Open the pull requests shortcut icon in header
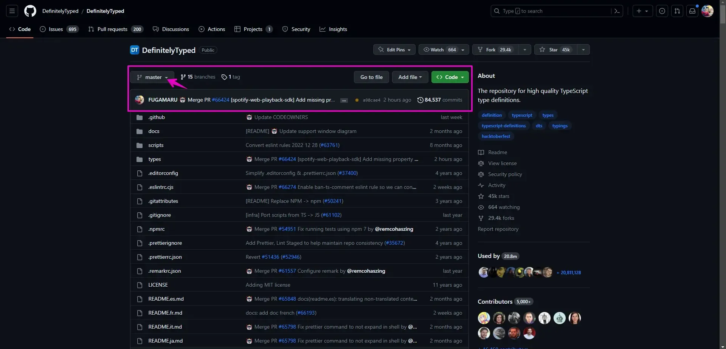The height and width of the screenshot is (349, 726). click(677, 11)
